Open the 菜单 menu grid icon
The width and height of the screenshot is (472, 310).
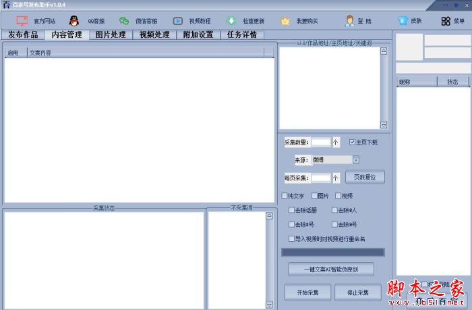[x=446, y=21]
